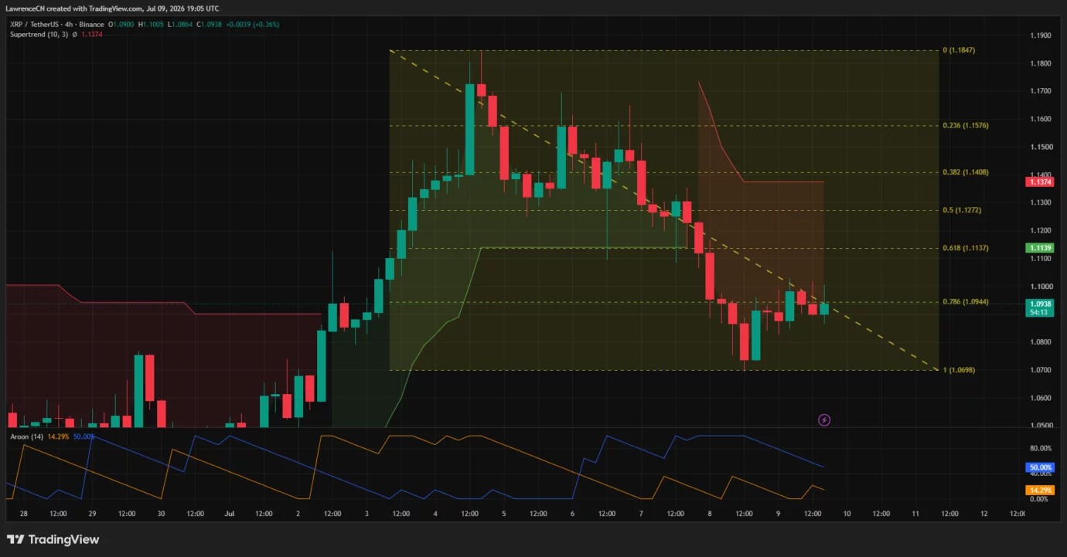Click the green 1.1139 price tag

pos(1039,248)
